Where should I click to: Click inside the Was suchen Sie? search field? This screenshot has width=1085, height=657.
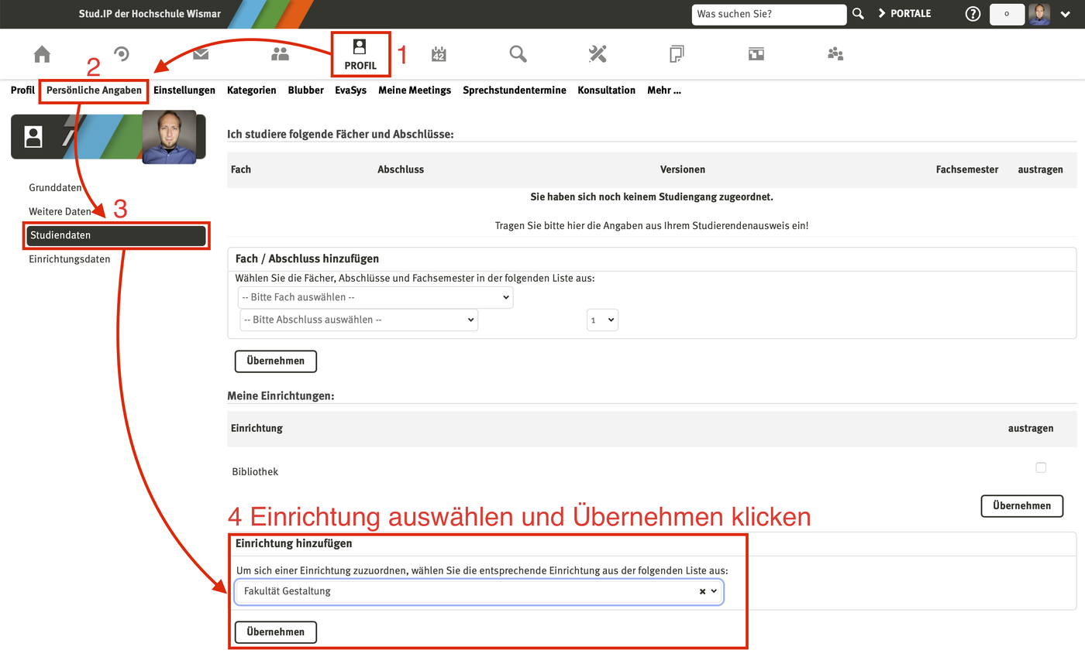click(769, 14)
